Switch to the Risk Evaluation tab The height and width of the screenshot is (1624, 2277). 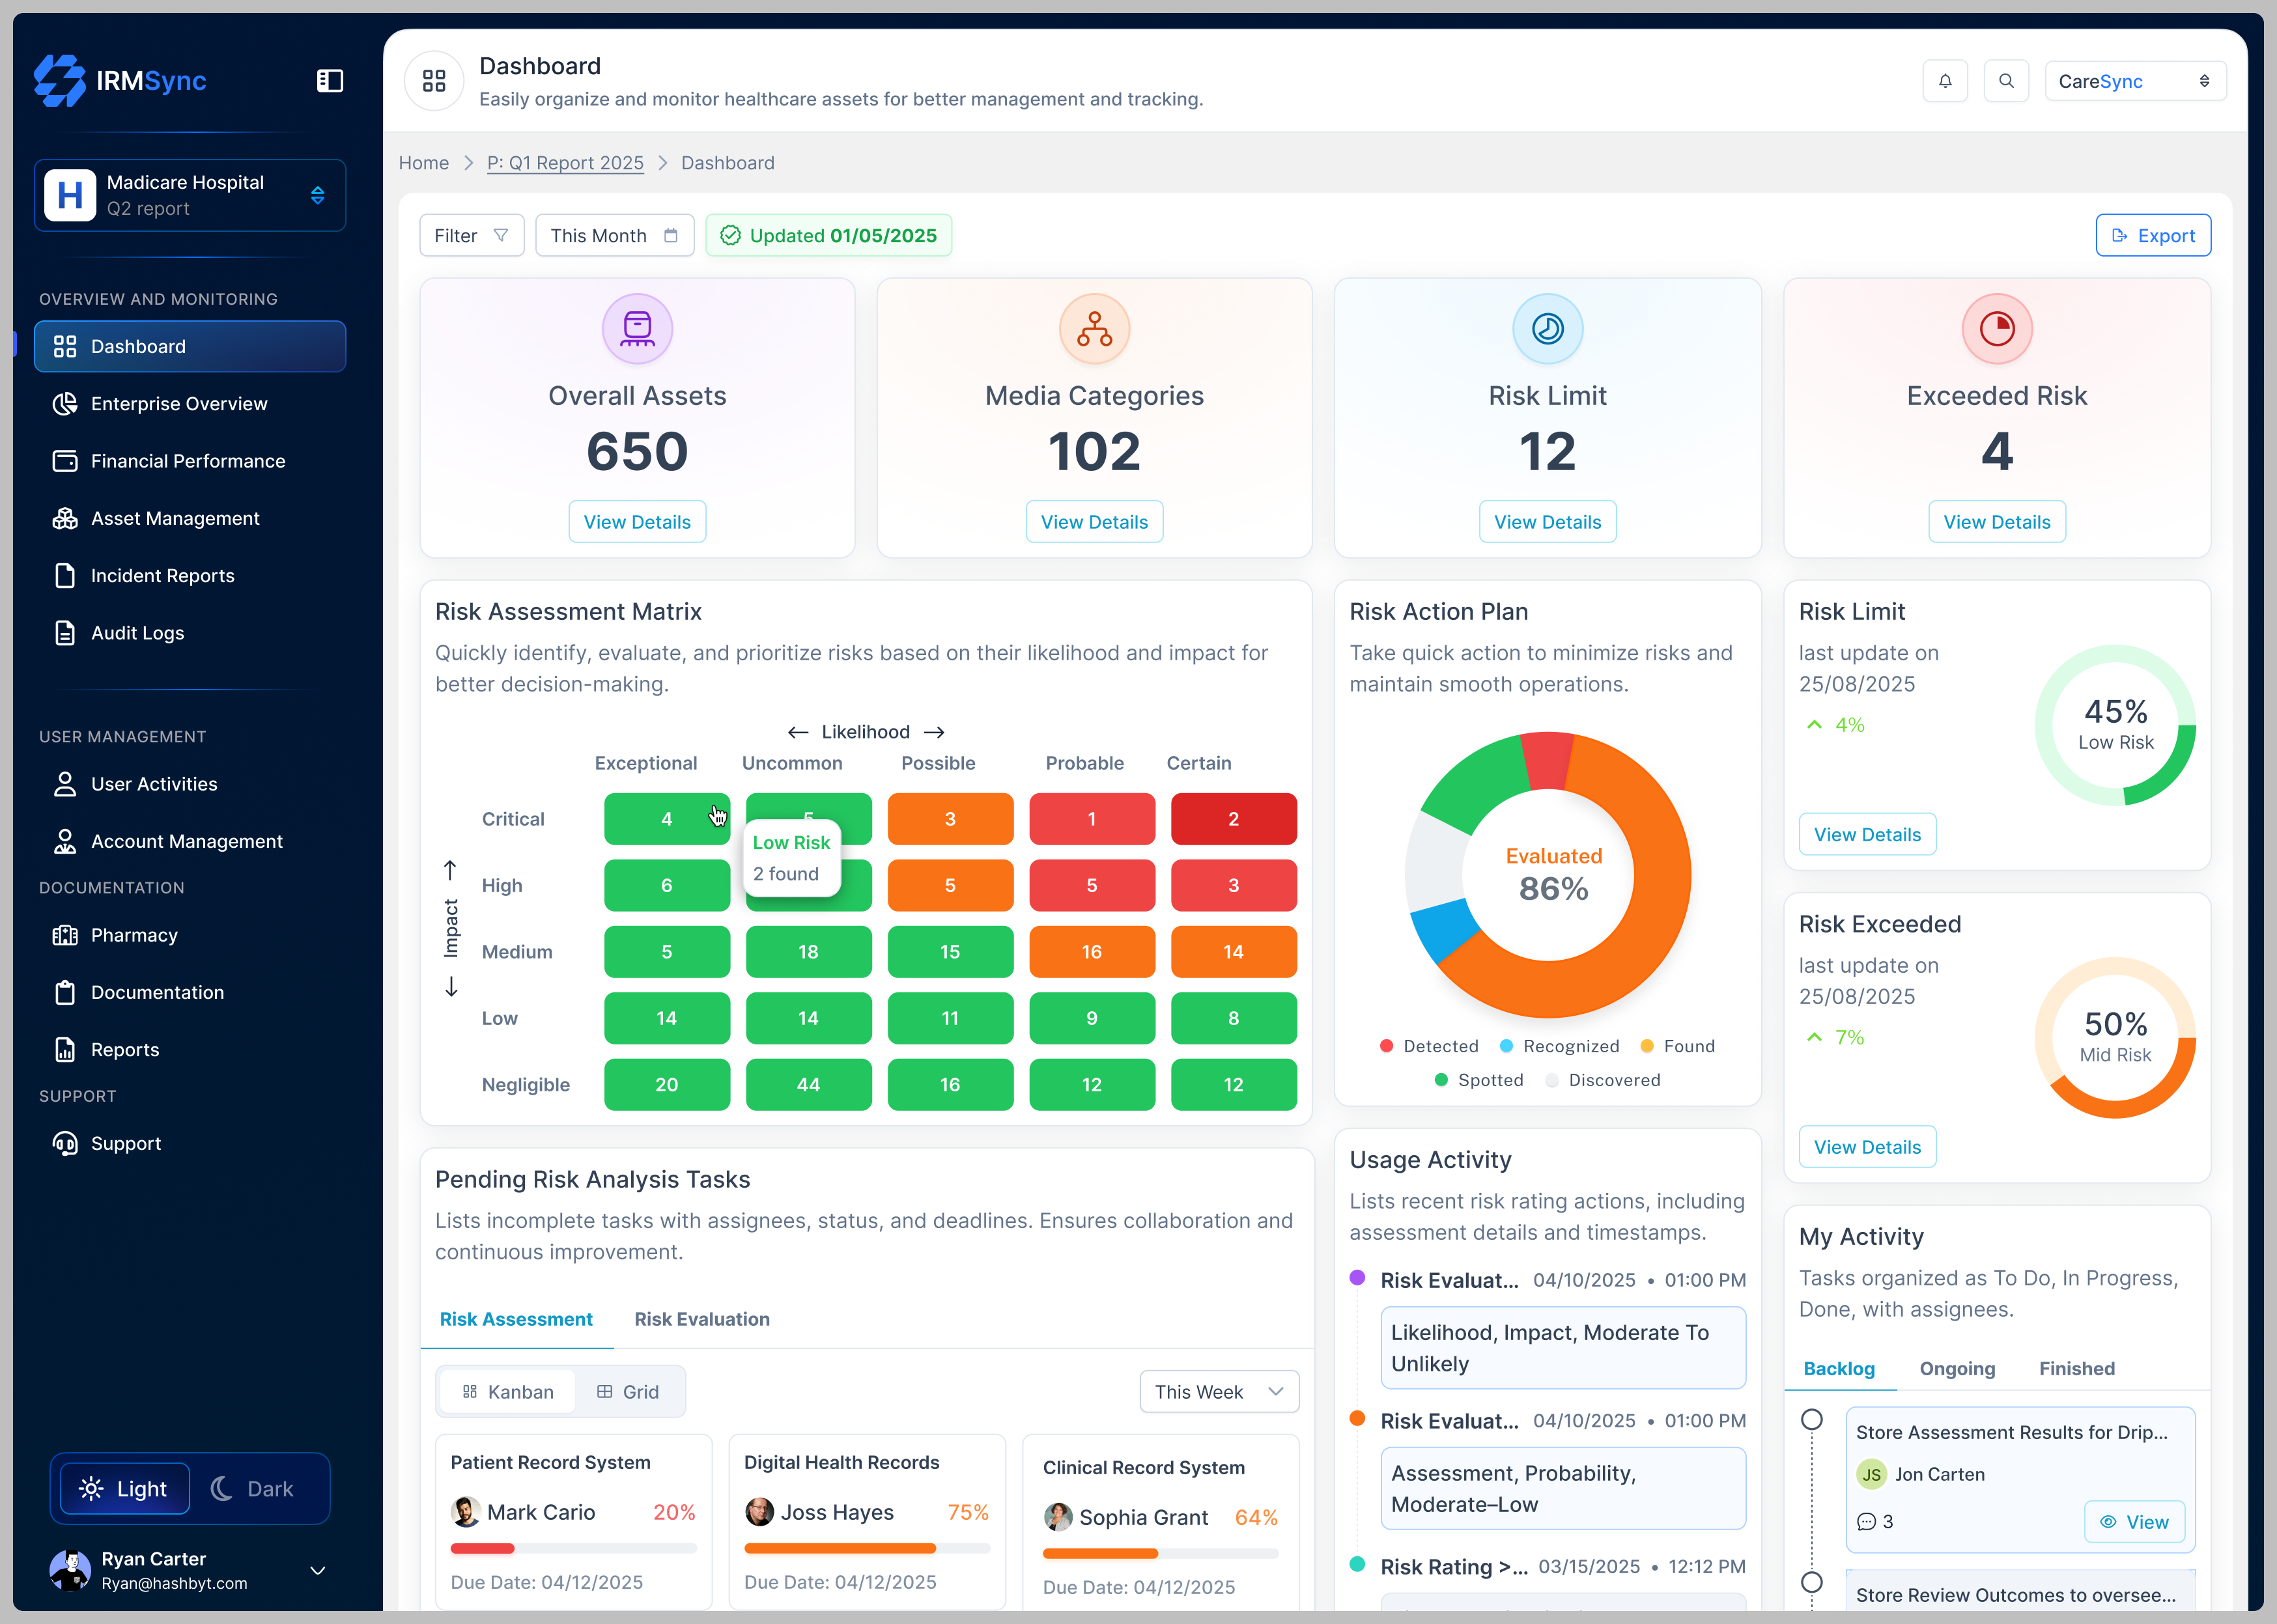702,1319
